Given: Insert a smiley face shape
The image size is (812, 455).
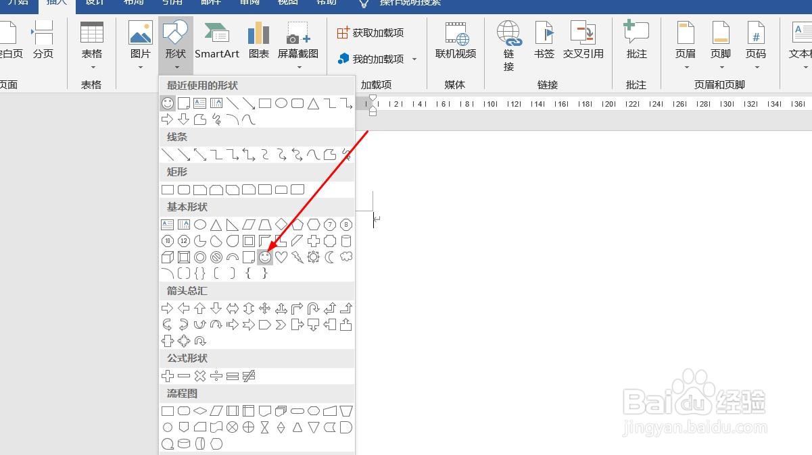Looking at the screenshot, I should 264,257.
